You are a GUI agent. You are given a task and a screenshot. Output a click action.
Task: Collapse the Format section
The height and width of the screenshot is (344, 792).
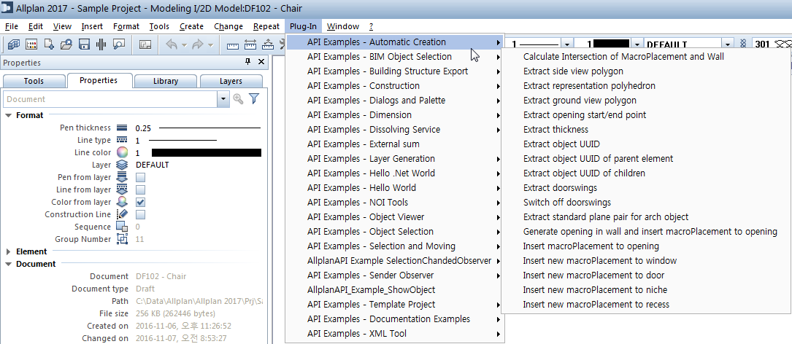(9, 115)
